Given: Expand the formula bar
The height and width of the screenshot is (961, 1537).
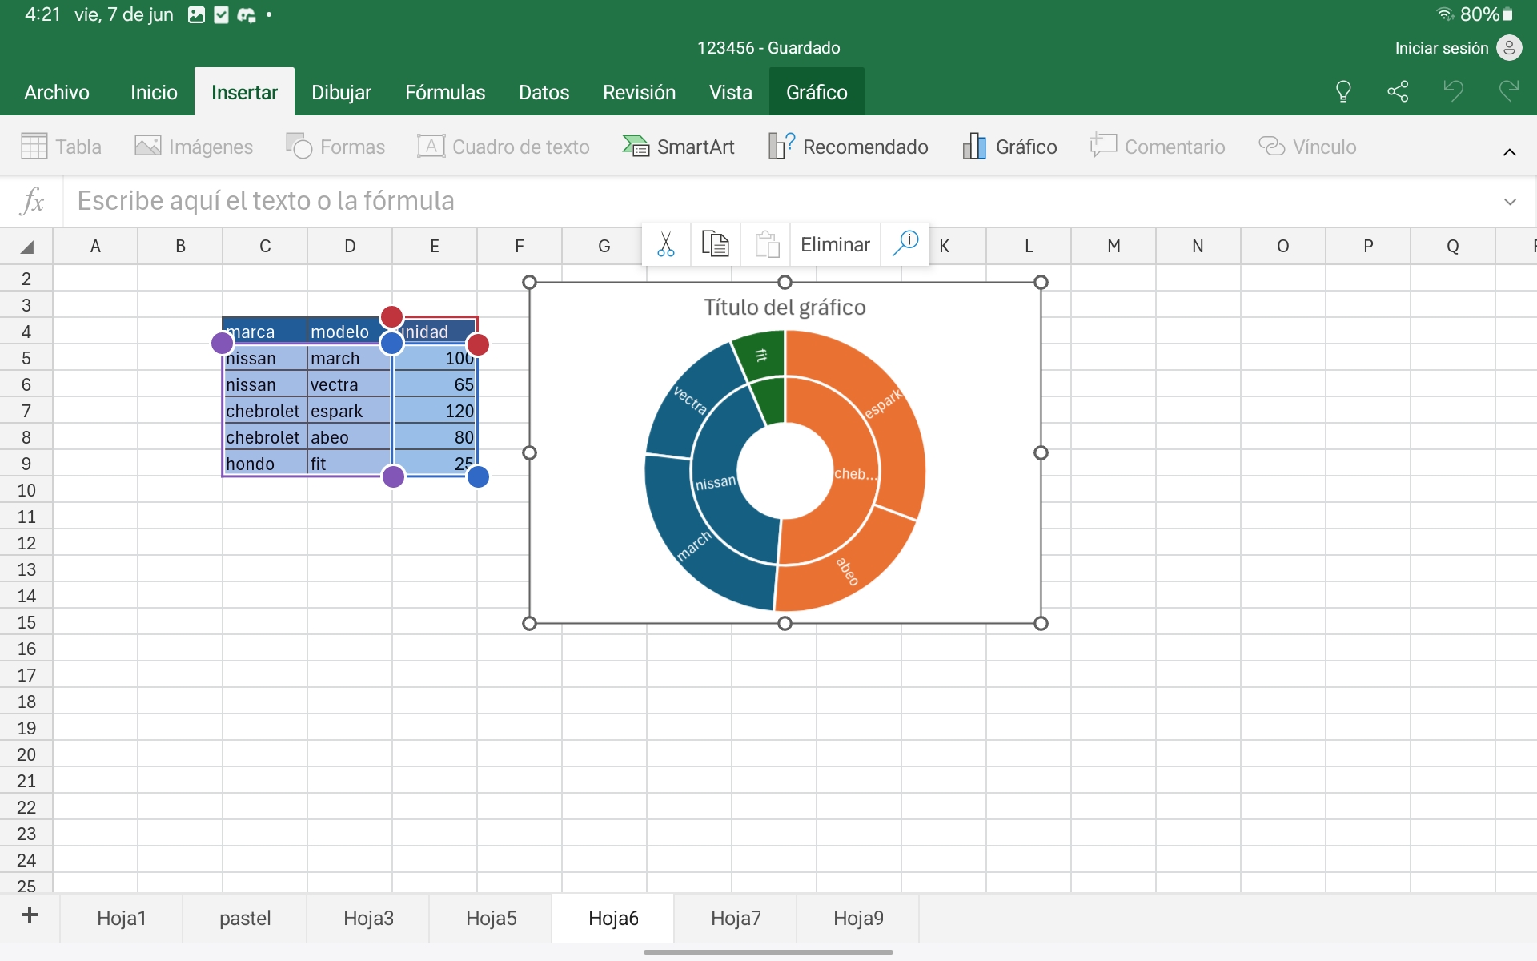Looking at the screenshot, I should tap(1510, 202).
